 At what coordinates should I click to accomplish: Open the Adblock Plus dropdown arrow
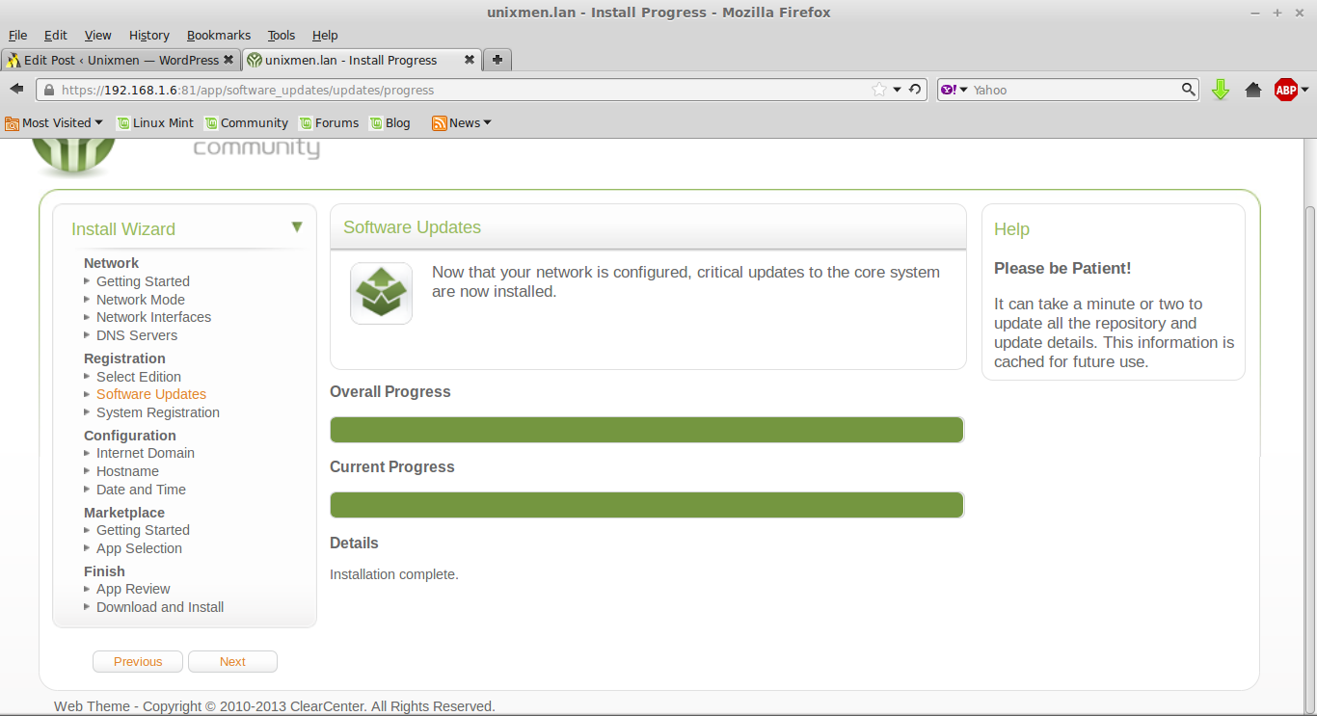click(1304, 90)
